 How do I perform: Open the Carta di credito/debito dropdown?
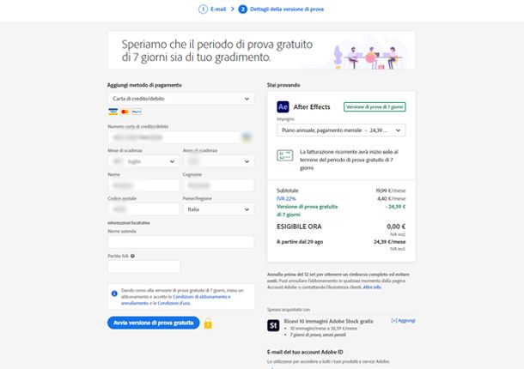tap(180, 99)
